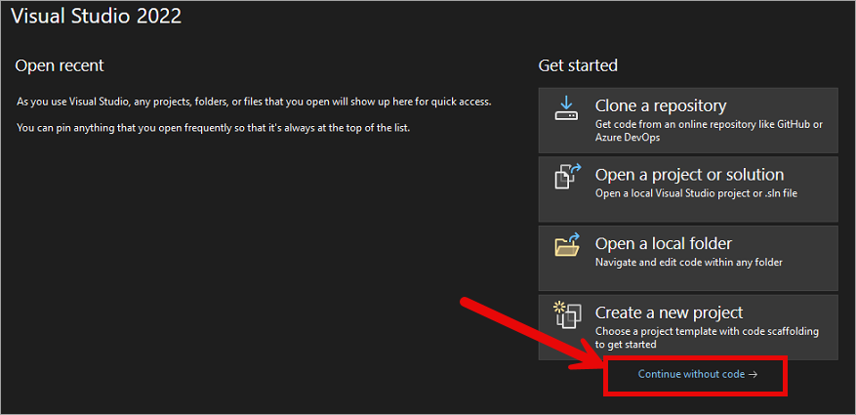
Task: Follow the Continue without code link
Action: tap(698, 374)
